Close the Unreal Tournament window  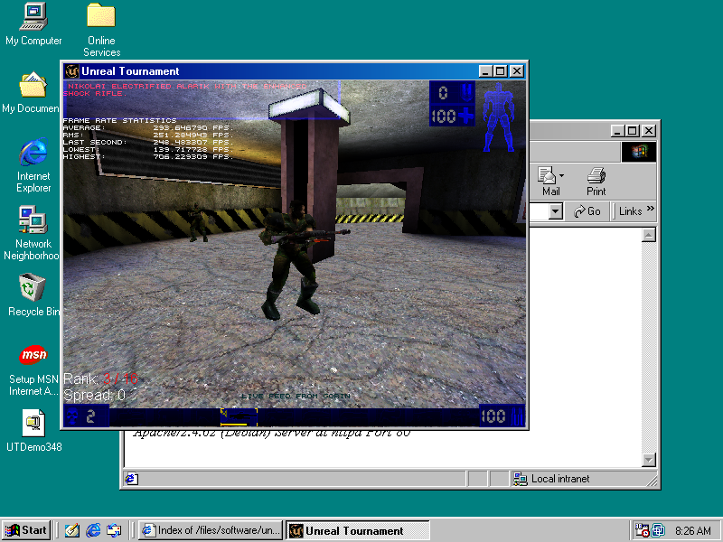[x=517, y=71]
